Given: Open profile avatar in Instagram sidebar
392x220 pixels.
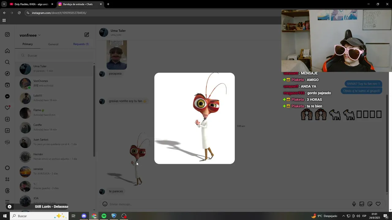Looking at the screenshot, I should pyautogui.click(x=7, y=142).
